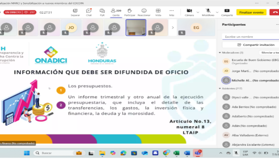Open network settings from the tray Wi-Fi icon
The width and height of the screenshot is (279, 159).
254,153
